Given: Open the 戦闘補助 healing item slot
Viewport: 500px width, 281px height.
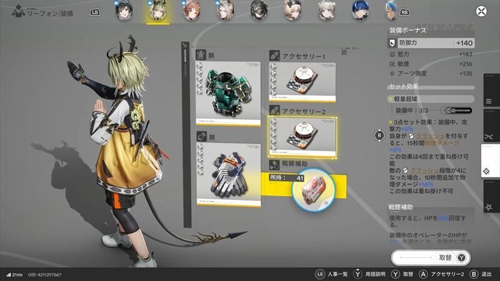Looking at the screenshot, I should [313, 190].
